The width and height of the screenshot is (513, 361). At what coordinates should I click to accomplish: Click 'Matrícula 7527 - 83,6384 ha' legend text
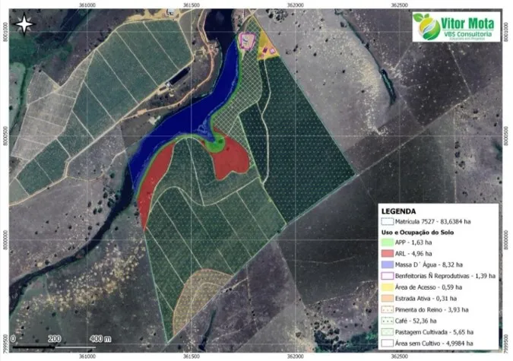(433, 222)
